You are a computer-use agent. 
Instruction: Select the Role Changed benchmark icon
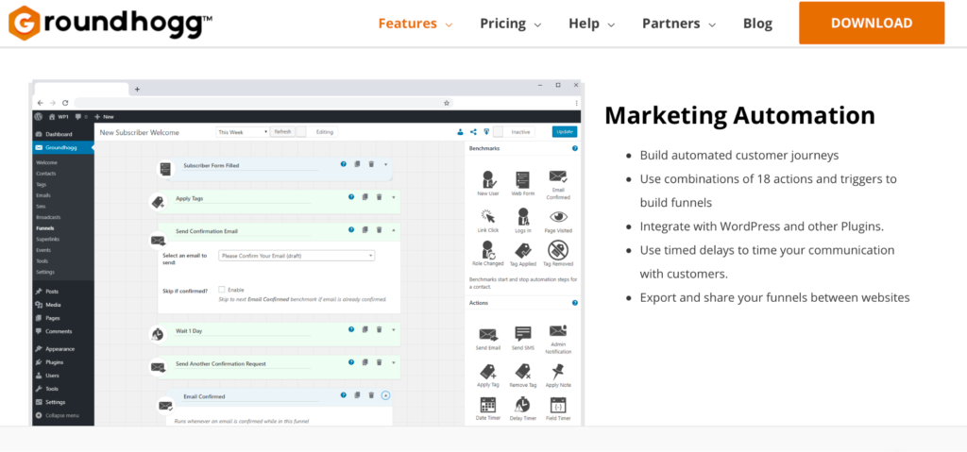pyautogui.click(x=488, y=250)
